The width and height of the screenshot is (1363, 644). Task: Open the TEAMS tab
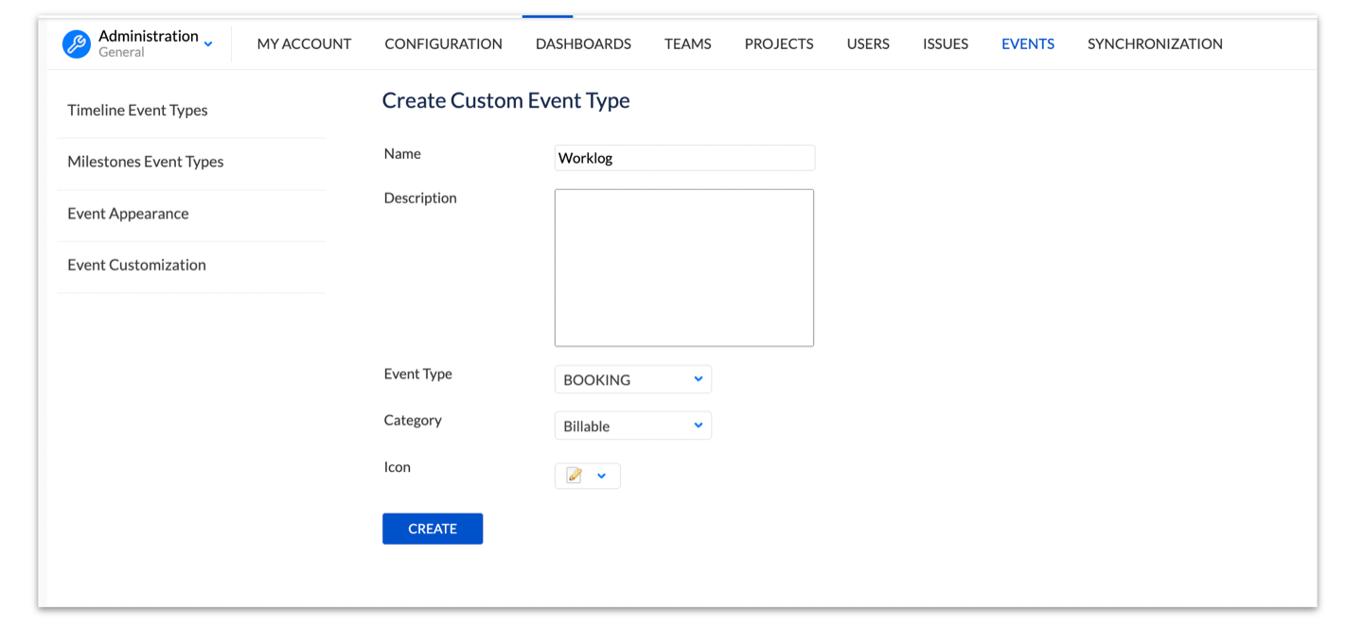click(x=687, y=44)
